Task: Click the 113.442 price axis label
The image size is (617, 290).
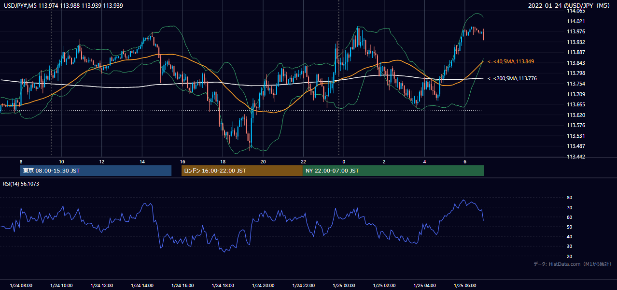Action: (576, 157)
